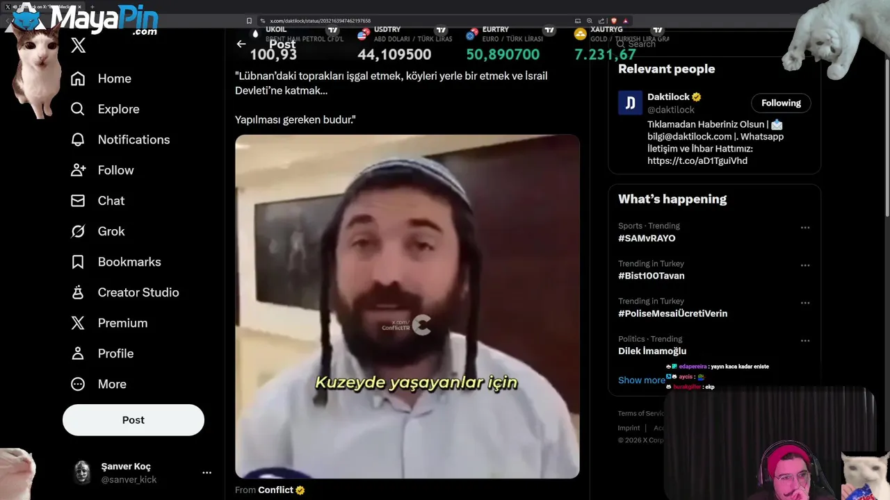
Task: Click the Premium X icon
Action: pos(78,323)
